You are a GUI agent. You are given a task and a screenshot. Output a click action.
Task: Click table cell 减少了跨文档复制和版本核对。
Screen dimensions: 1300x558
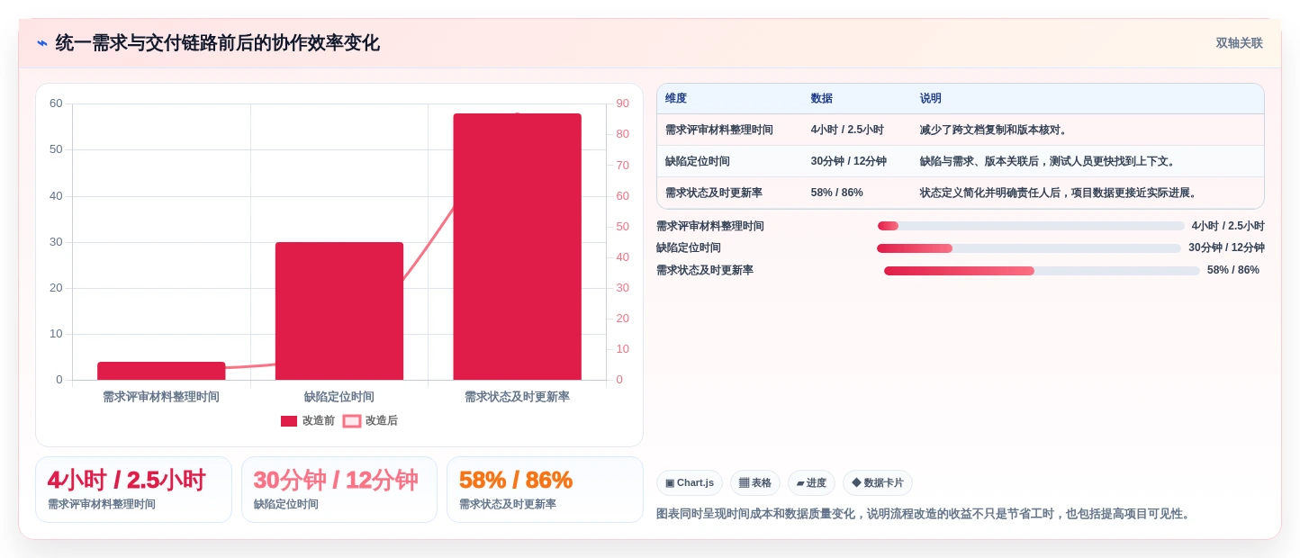point(995,130)
